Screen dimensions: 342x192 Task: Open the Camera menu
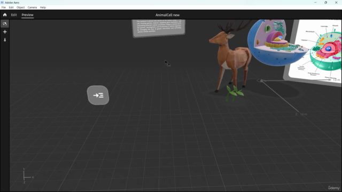32,7
